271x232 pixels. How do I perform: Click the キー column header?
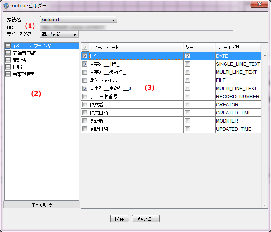199,47
